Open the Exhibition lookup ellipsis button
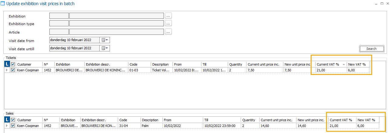 (x=168, y=16)
